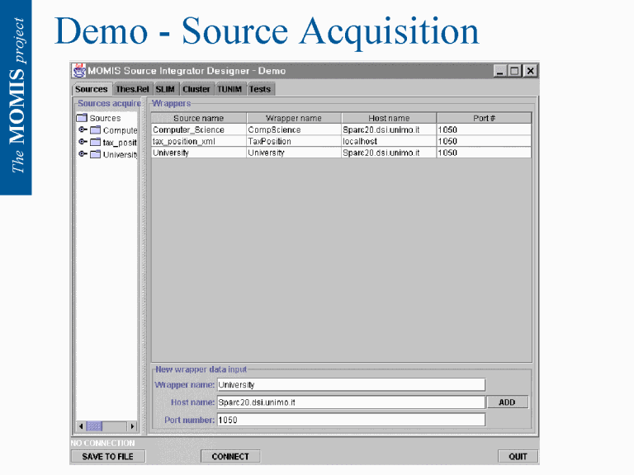Click the tax_position folder icon in tree

coord(95,142)
